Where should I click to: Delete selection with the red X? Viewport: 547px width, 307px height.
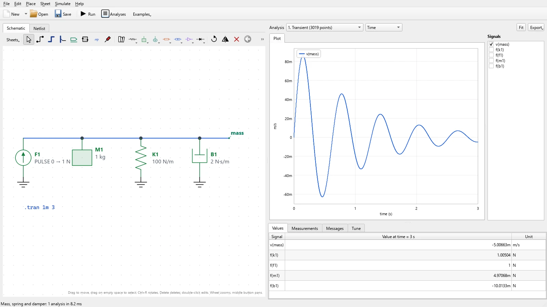[237, 39]
